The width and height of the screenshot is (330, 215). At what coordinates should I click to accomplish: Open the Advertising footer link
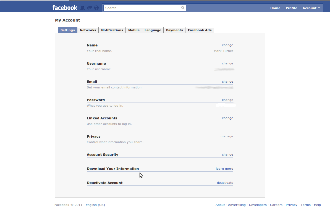(x=237, y=205)
